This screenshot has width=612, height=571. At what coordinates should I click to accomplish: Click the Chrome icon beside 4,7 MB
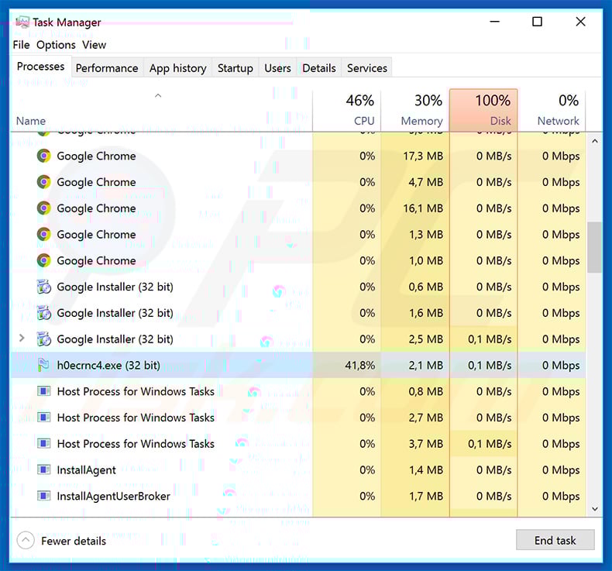click(x=43, y=182)
